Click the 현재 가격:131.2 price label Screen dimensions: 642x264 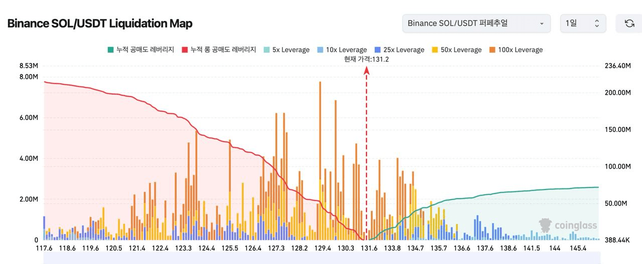click(x=367, y=59)
